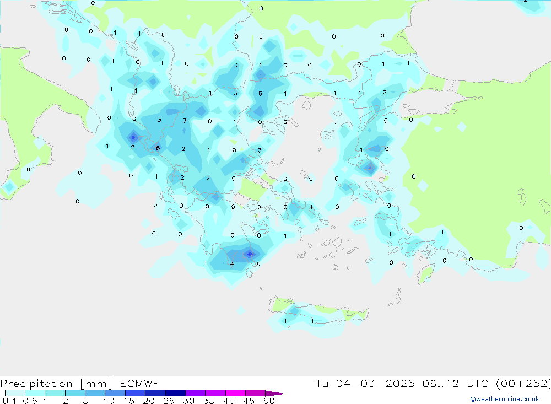The width and height of the screenshot is (551, 404).
Task: Select the 35–40 mm purple legend swatch
Action: (x=215, y=393)
